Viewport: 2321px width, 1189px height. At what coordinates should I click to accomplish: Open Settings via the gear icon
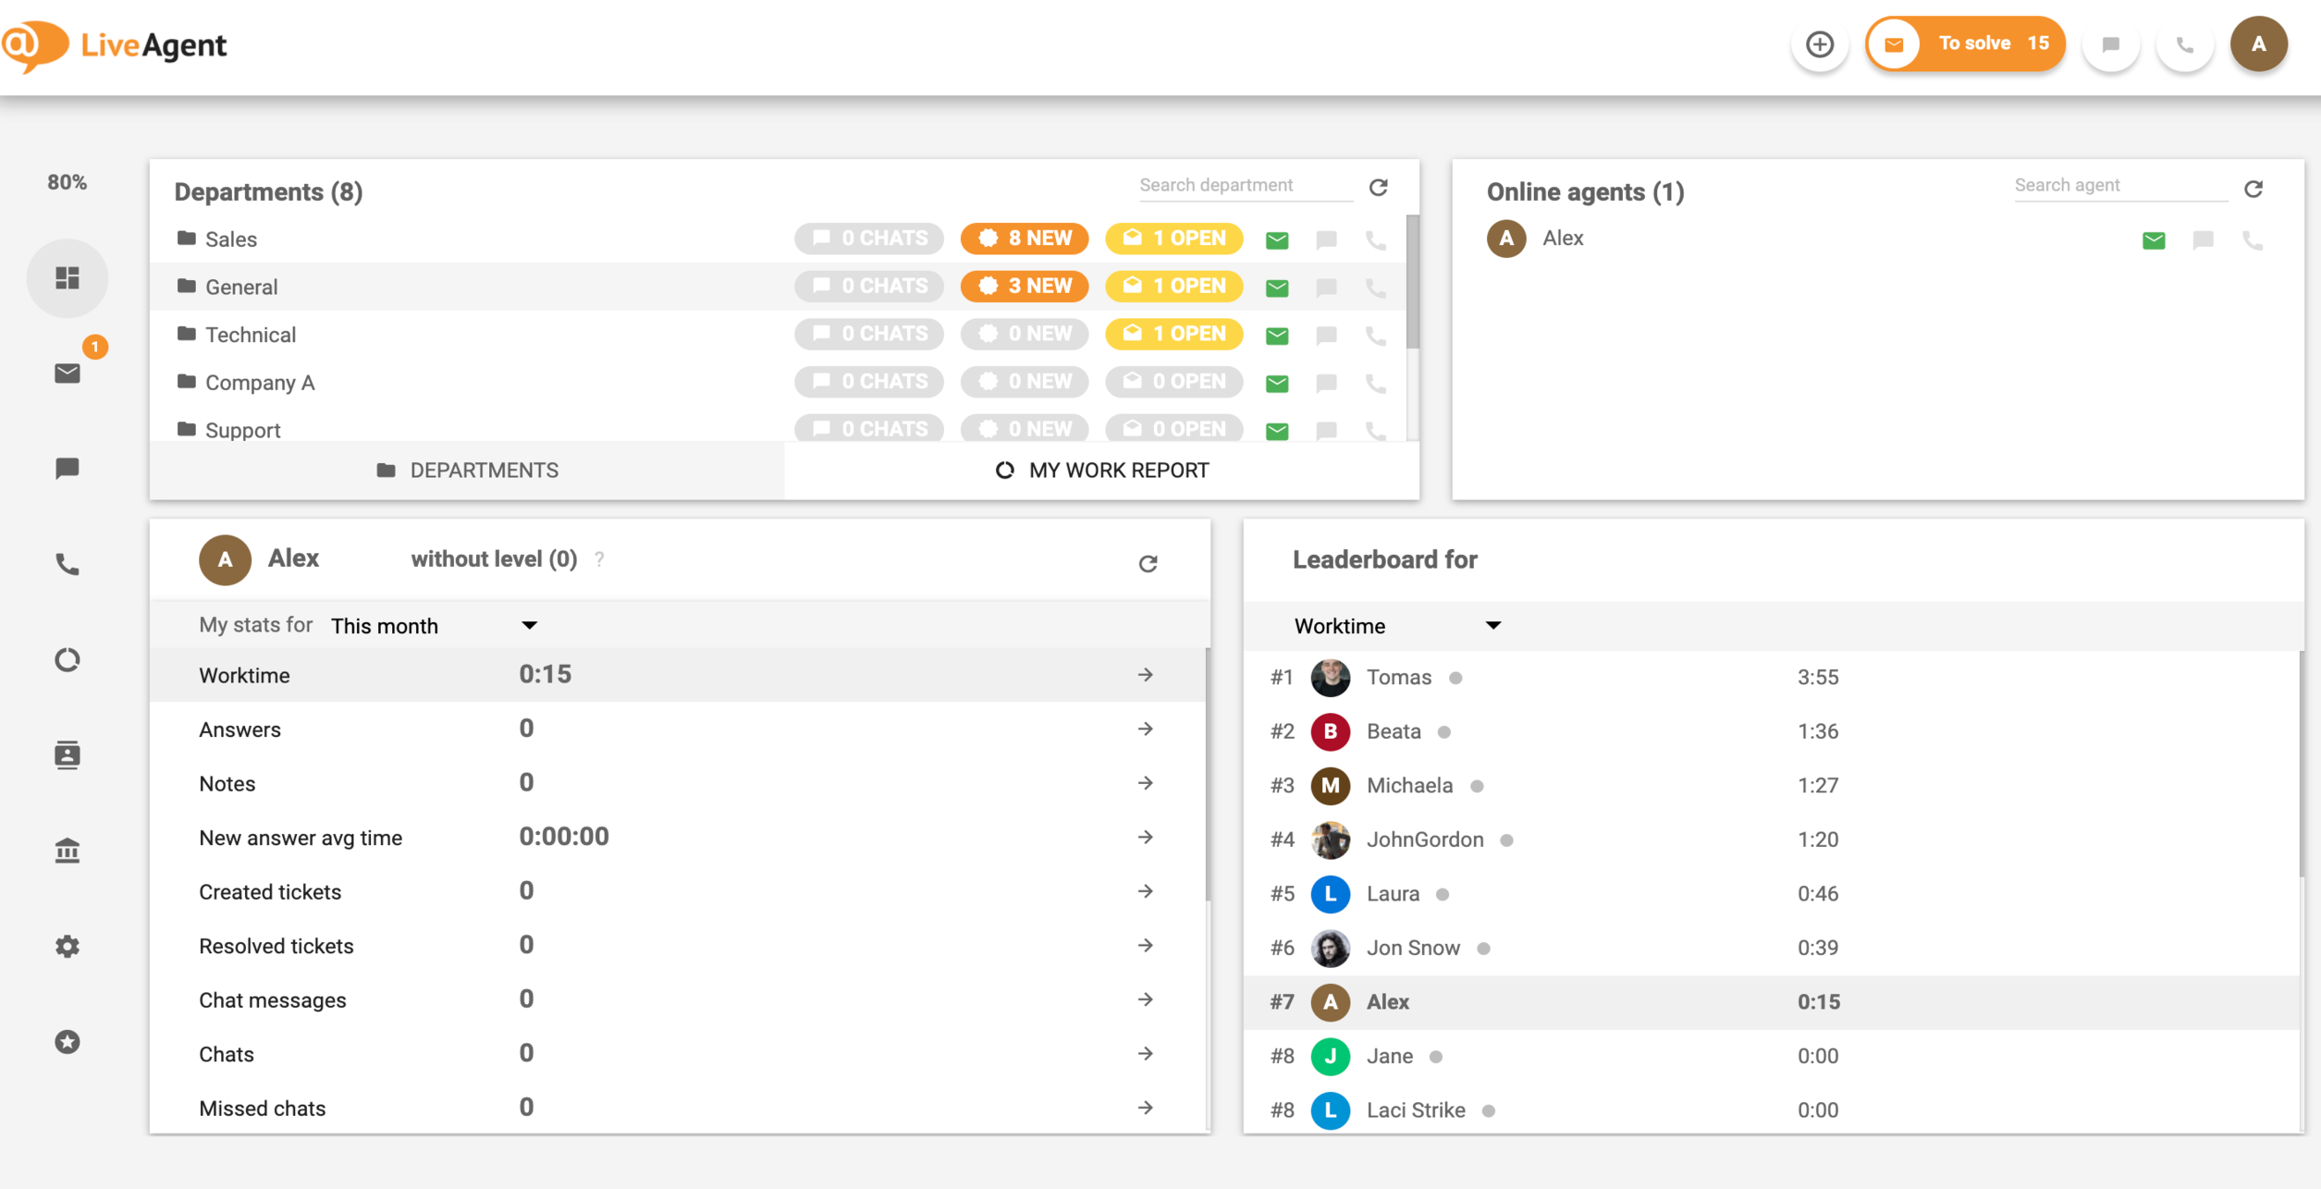click(x=68, y=946)
